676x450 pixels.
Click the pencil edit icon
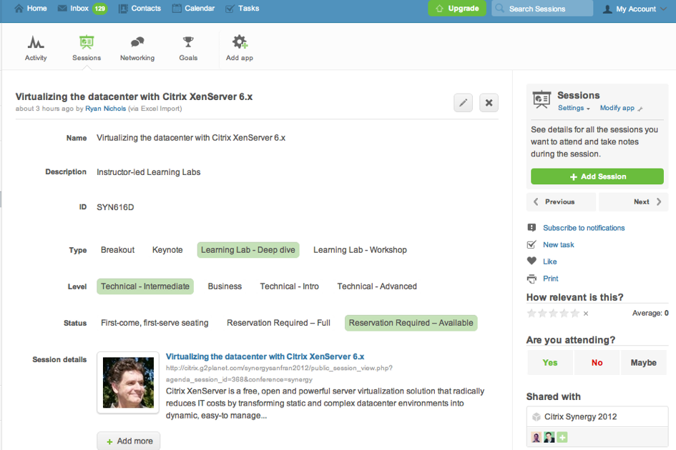tap(463, 103)
